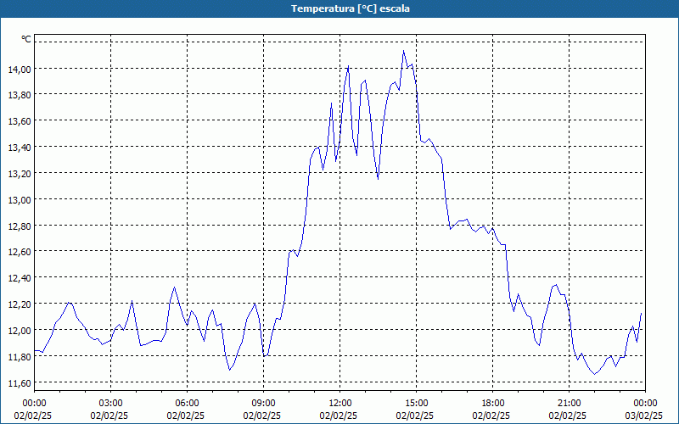Click the 09:00 time label
Image resolution: width=679 pixels, height=424 pixels.
point(263,403)
